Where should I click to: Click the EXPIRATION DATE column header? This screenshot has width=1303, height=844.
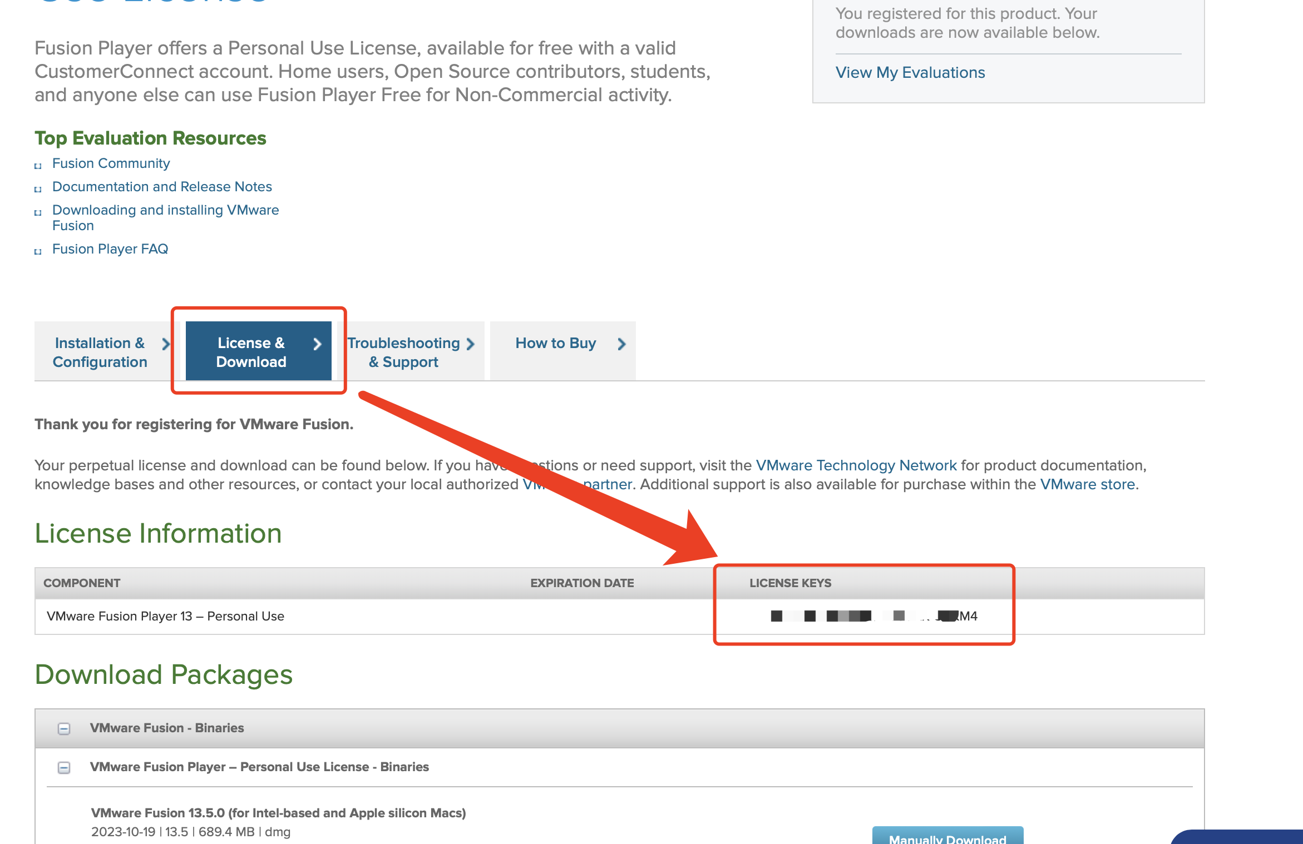click(x=582, y=583)
